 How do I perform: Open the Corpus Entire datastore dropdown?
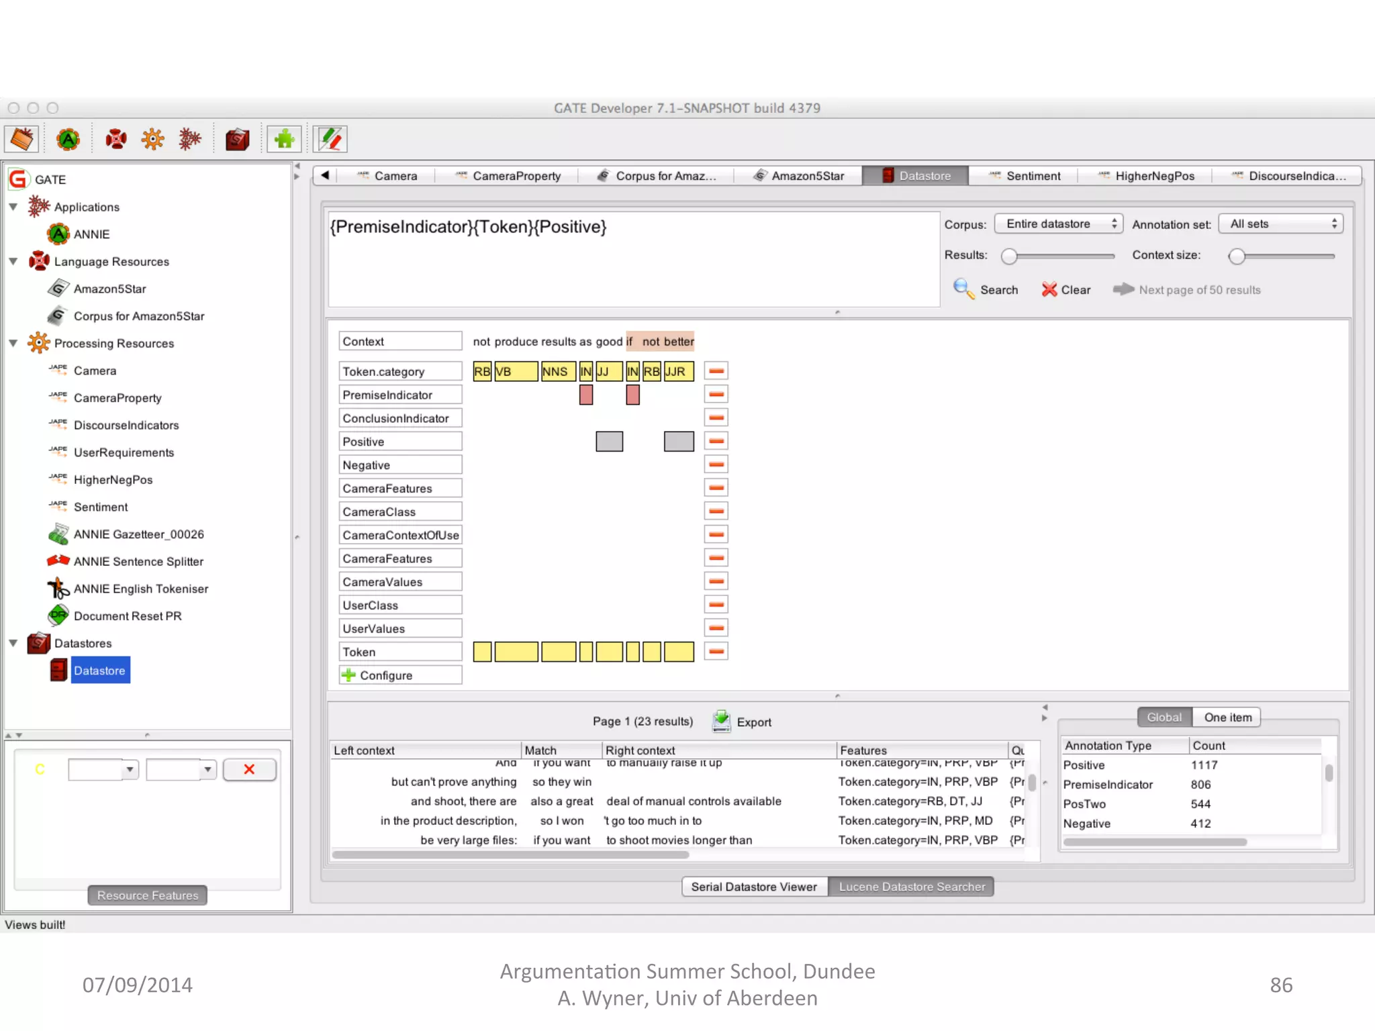click(x=1058, y=224)
